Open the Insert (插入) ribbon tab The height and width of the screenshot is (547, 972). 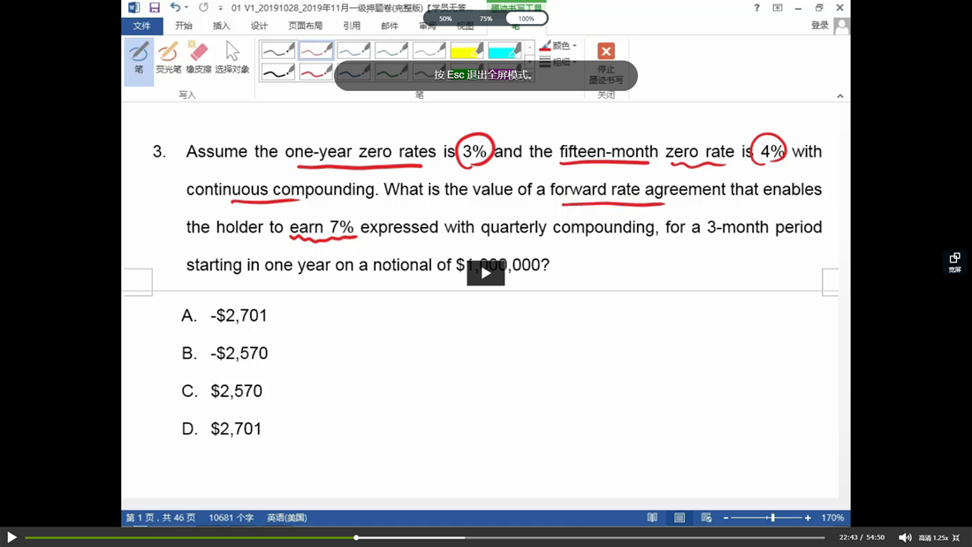pos(221,26)
